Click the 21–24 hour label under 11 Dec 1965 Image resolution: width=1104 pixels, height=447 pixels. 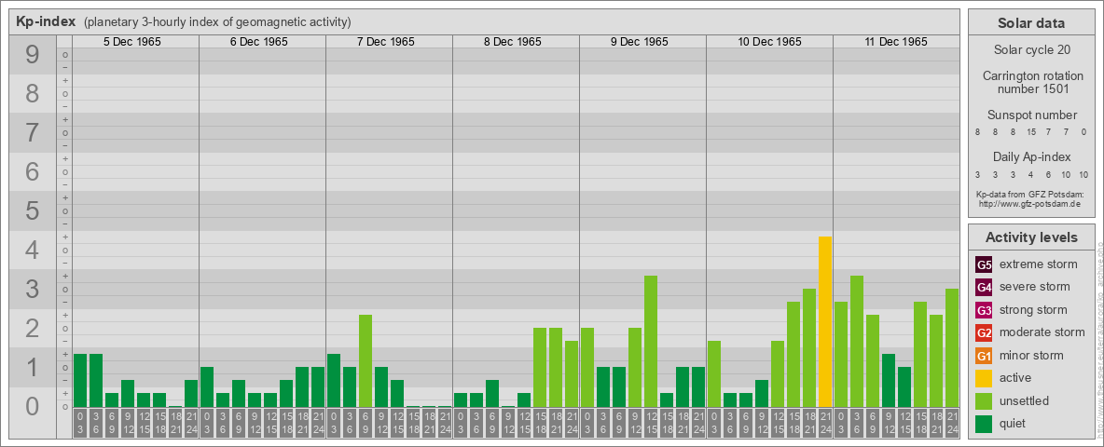[x=952, y=424]
